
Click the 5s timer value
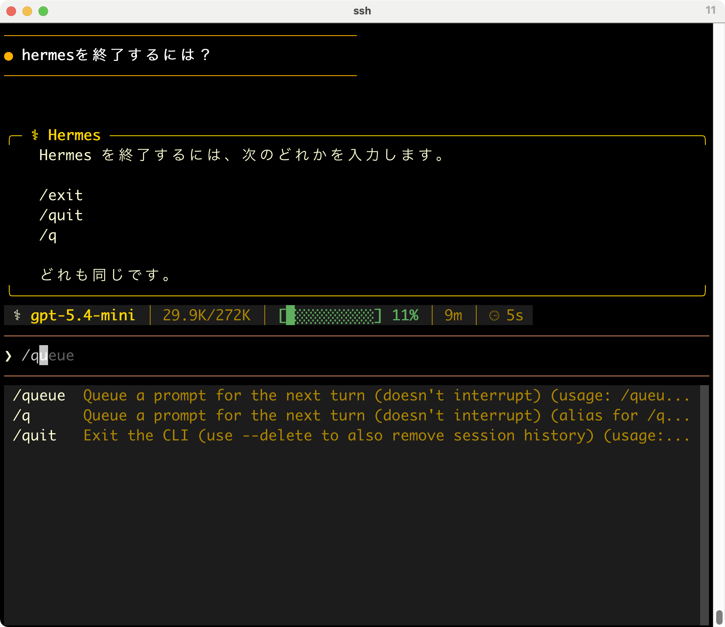pyautogui.click(x=515, y=316)
